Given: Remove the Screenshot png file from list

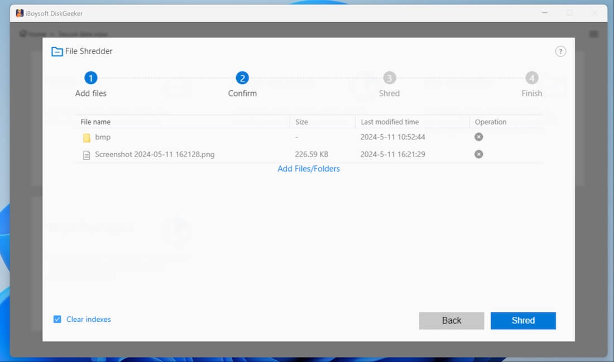Looking at the screenshot, I should (x=478, y=154).
